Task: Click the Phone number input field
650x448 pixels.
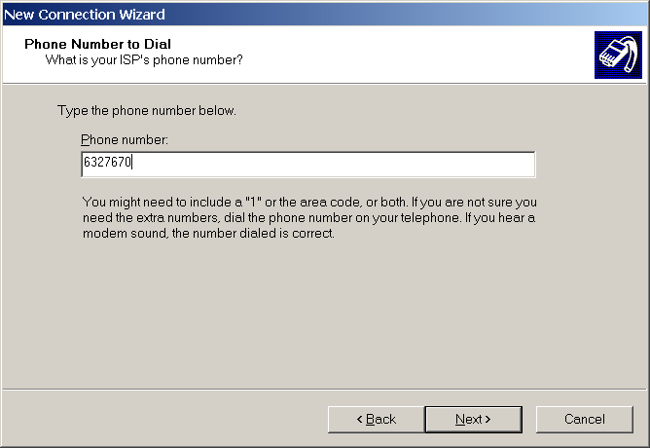Action: [x=307, y=165]
